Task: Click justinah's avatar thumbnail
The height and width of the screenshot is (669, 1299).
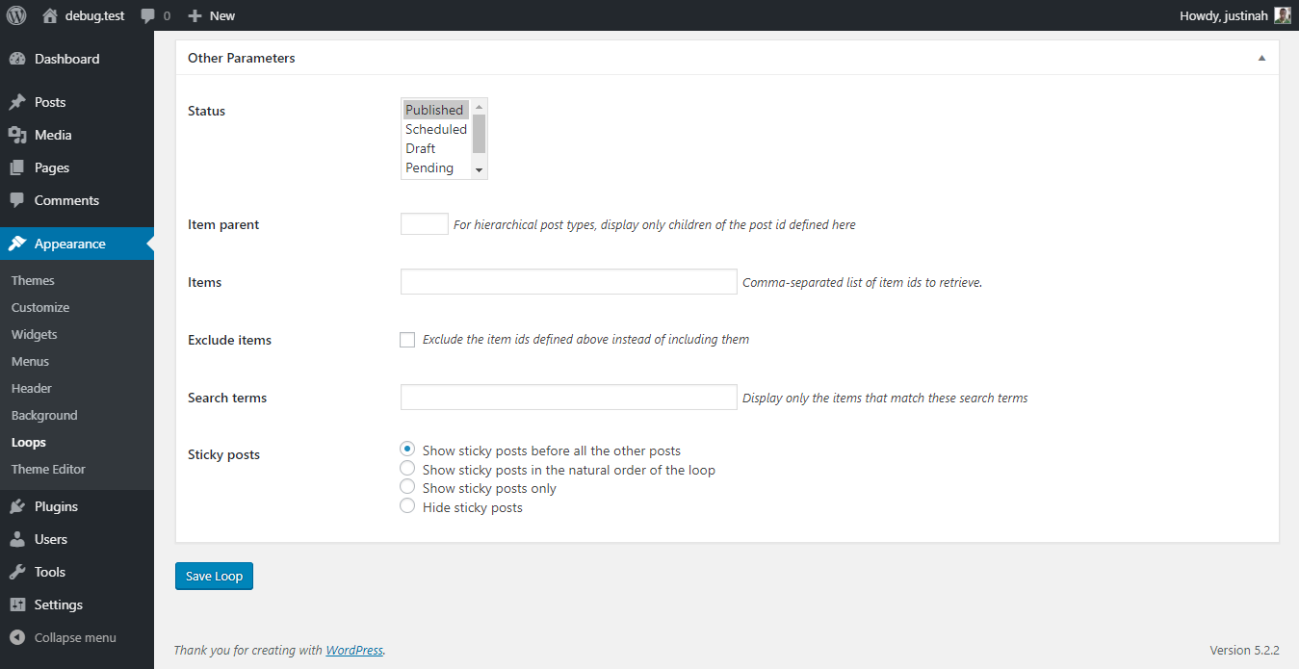Action: pyautogui.click(x=1283, y=15)
